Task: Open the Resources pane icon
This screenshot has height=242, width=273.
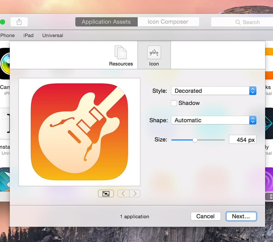Action: 121,53
